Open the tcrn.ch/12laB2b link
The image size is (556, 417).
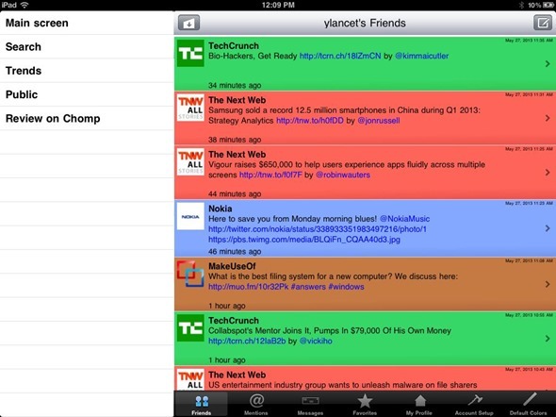[247, 341]
